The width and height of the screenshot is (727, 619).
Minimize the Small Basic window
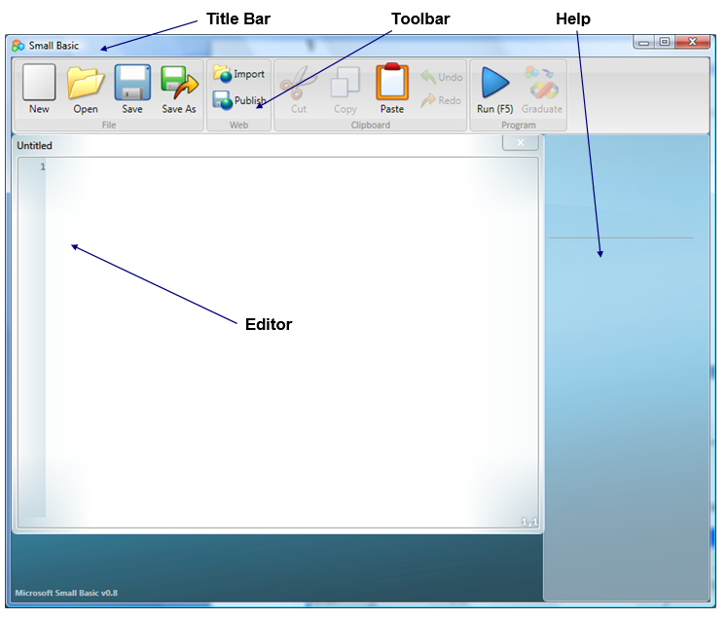coord(643,42)
